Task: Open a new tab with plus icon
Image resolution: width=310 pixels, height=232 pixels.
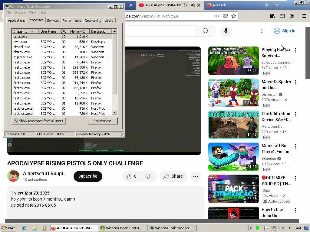Action: coord(277,5)
